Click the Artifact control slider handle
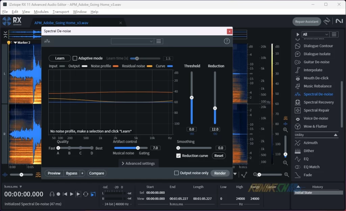 [138, 148]
